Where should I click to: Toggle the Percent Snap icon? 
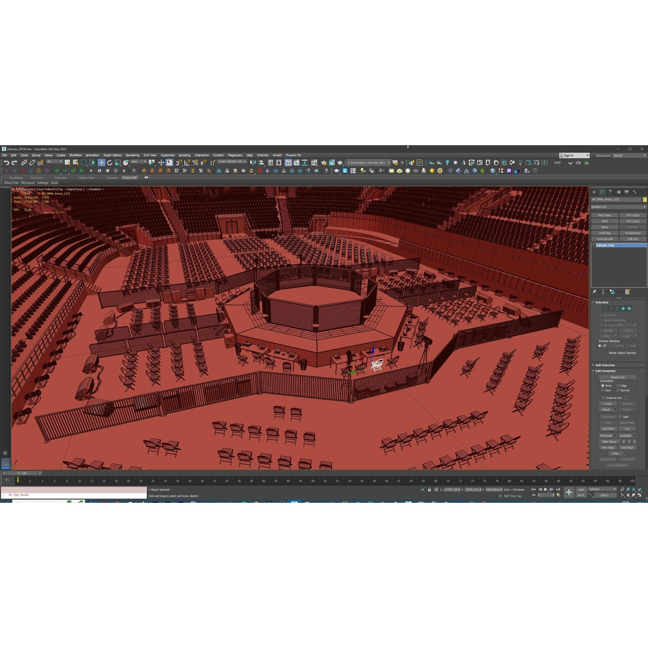[x=195, y=163]
